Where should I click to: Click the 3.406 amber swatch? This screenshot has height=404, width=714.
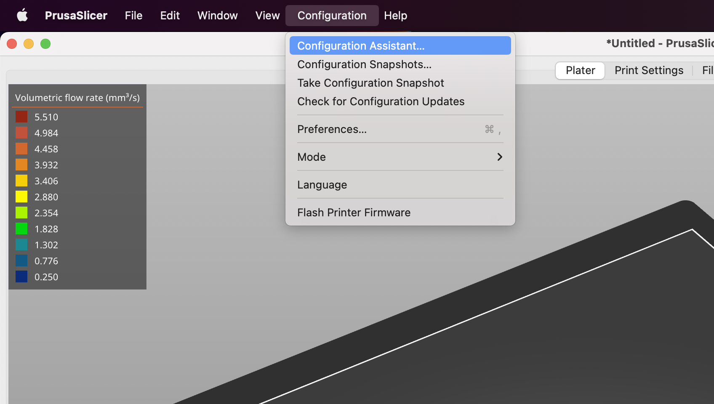tap(21, 181)
